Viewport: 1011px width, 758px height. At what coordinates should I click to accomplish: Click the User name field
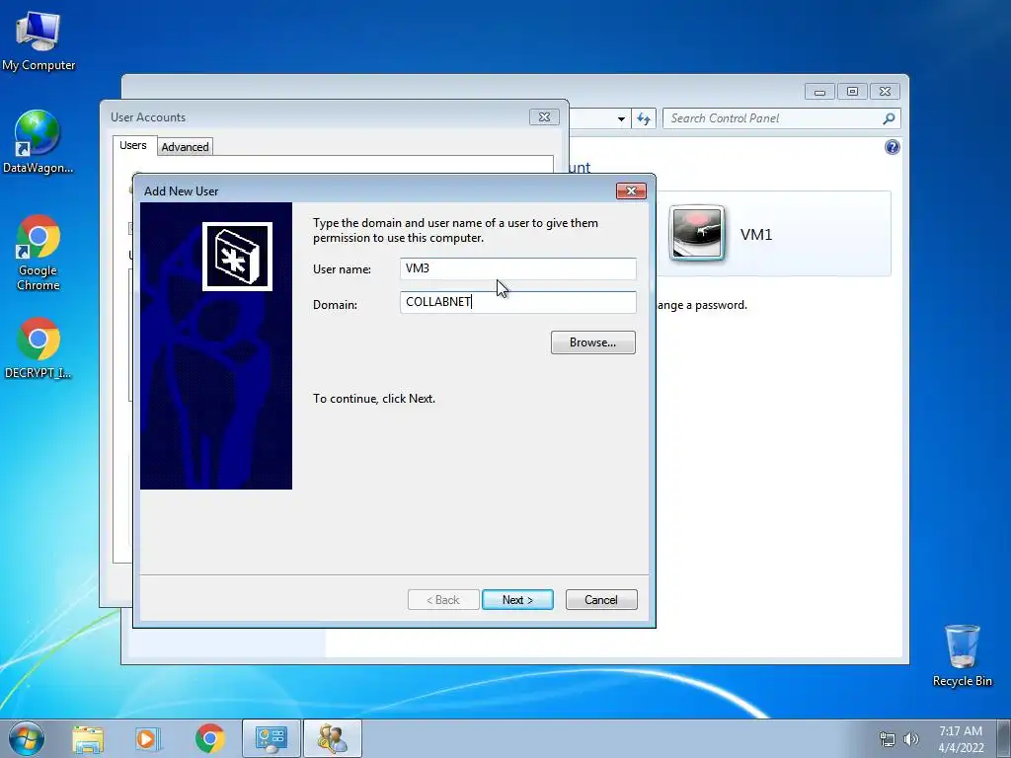[x=517, y=268]
